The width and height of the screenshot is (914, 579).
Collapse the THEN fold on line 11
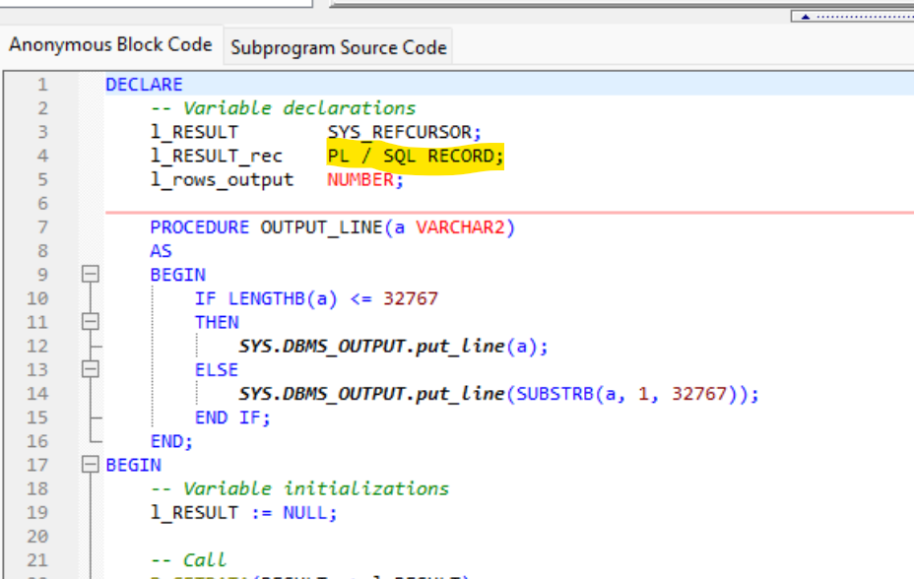(x=91, y=322)
